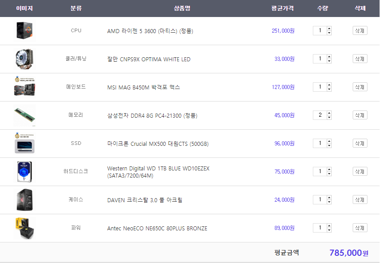Decrease quantity for the Crucial MX500 SSD row
The height and width of the screenshot is (263, 380).
(x=329, y=145)
